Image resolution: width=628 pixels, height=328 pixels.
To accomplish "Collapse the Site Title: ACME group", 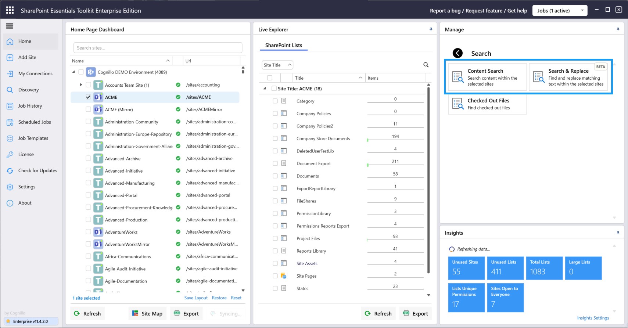I will [x=265, y=89].
